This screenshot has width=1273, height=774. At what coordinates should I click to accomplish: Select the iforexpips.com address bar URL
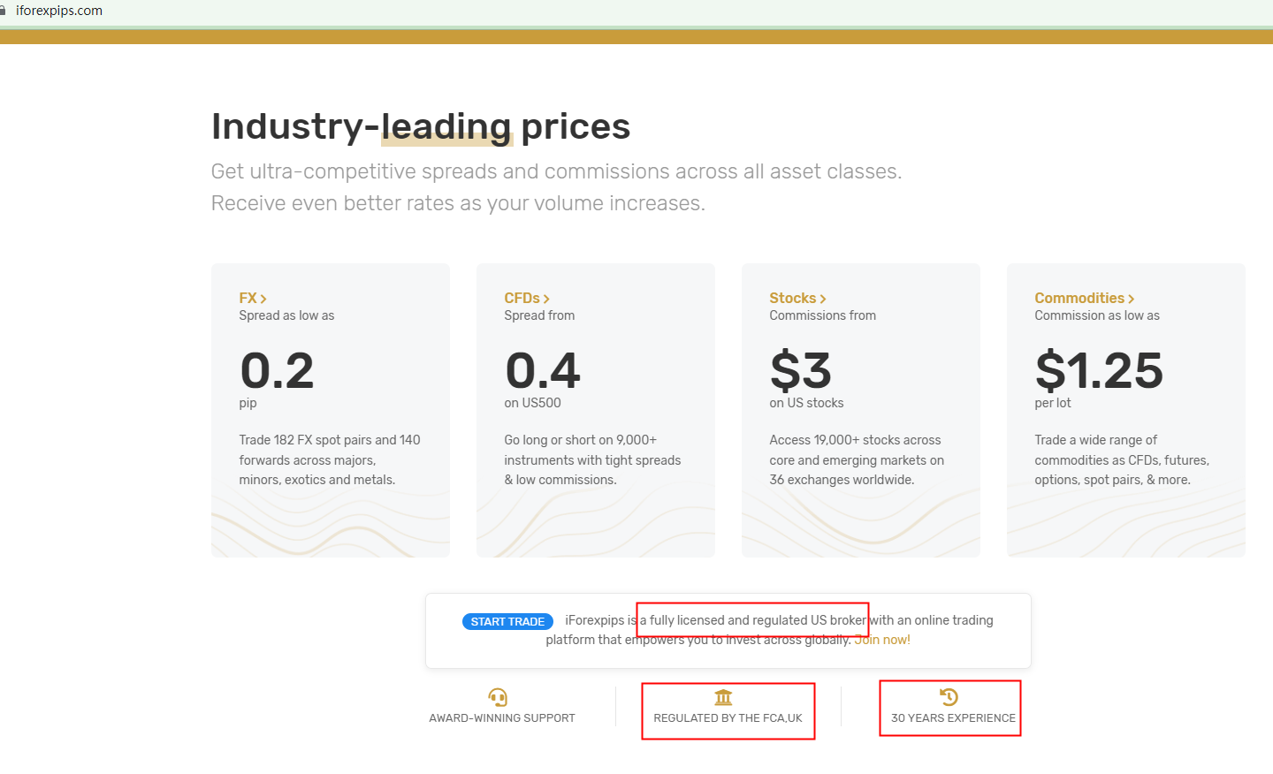[59, 11]
